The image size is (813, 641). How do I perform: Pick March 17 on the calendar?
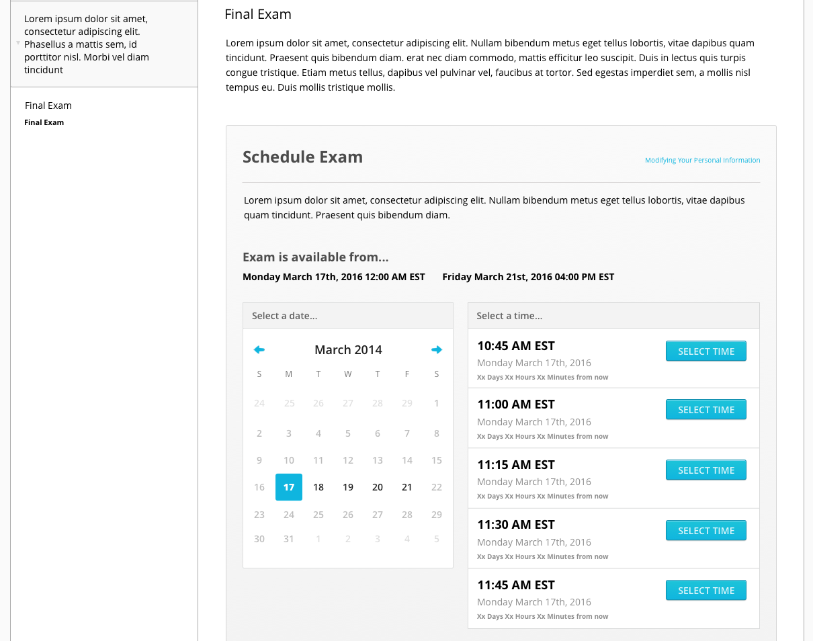[x=289, y=487]
